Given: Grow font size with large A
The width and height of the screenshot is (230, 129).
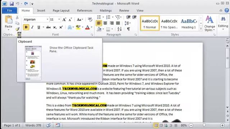Looking at the screenshot, I should pyautogui.click(x=64, y=19).
